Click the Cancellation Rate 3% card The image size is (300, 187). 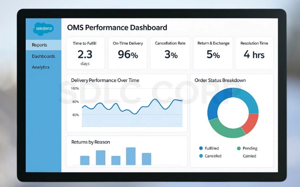click(168, 53)
